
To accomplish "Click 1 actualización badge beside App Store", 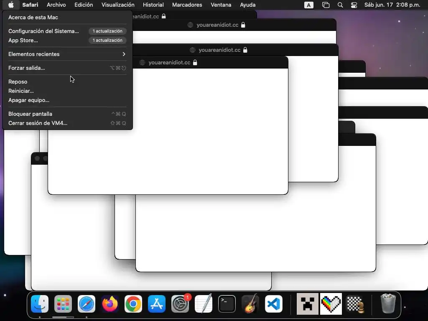I will pos(107,40).
